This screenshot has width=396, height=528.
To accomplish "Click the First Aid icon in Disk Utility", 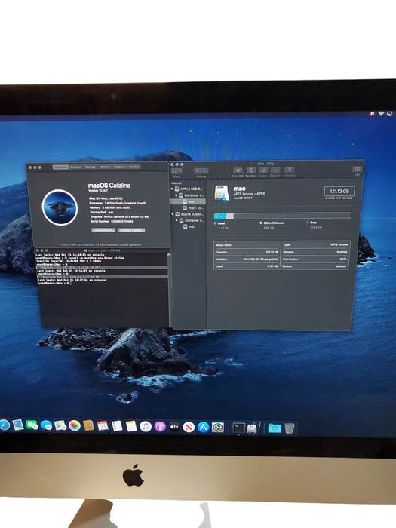I will [238, 170].
